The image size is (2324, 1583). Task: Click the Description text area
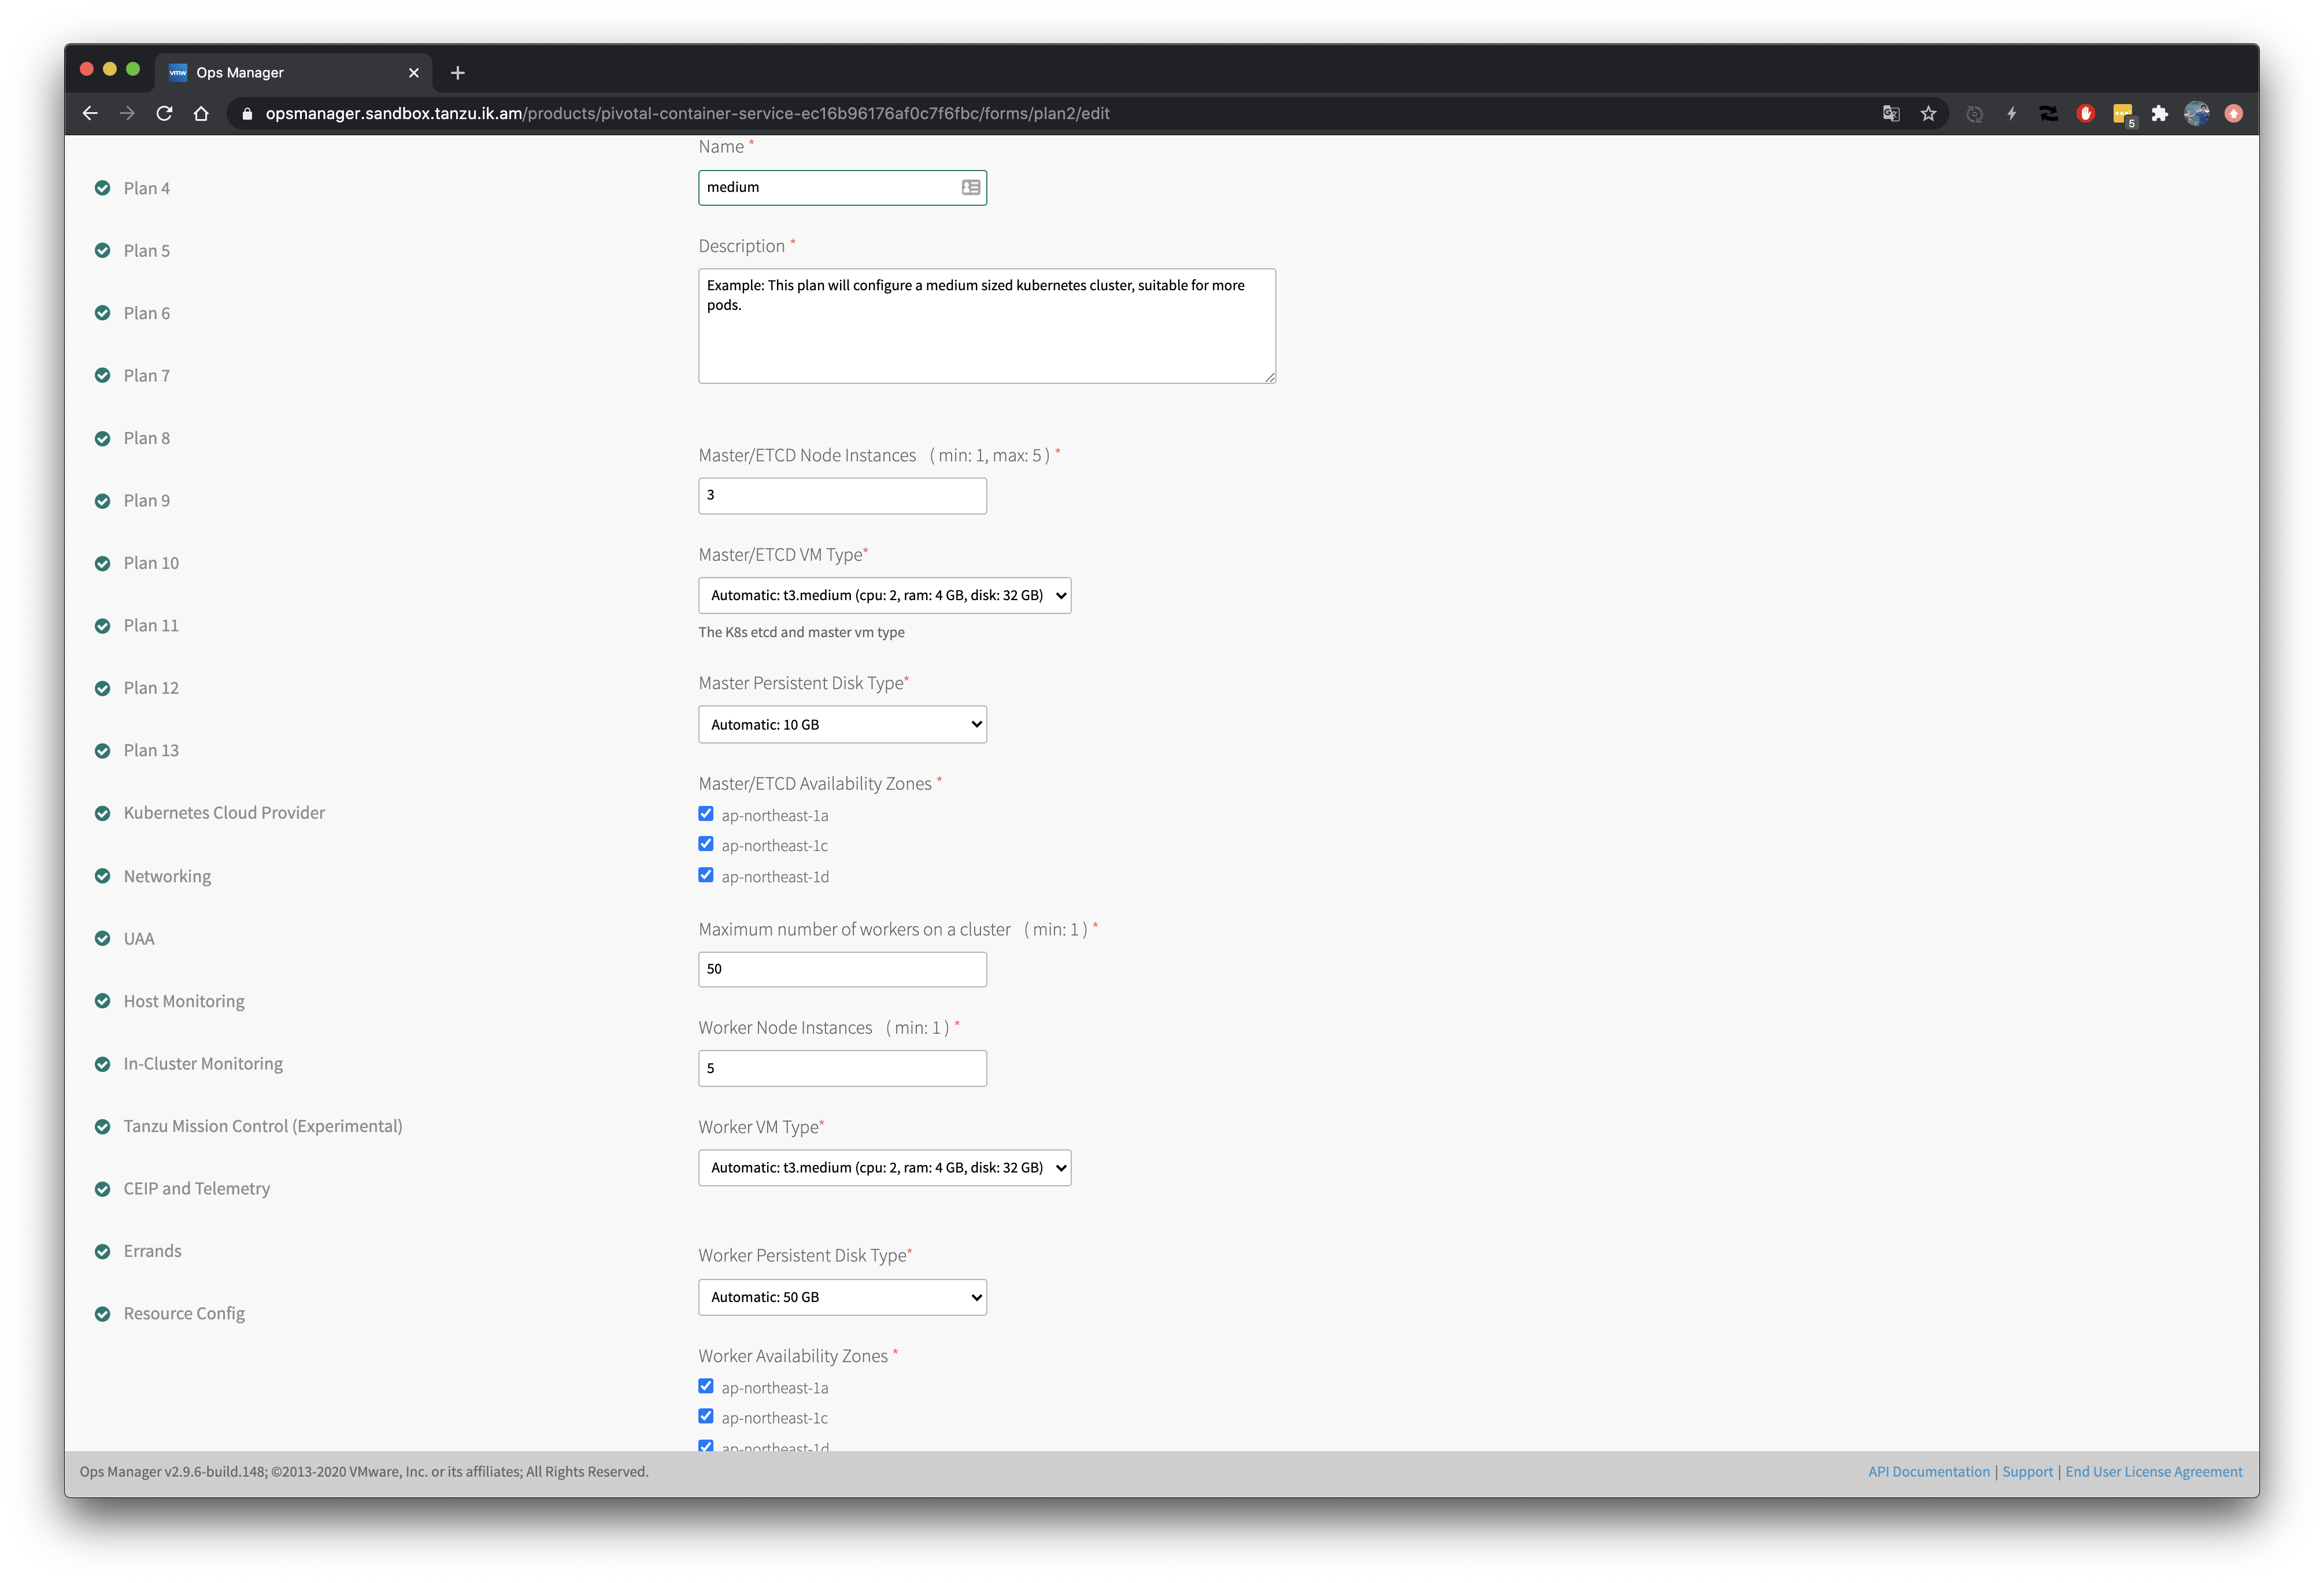986,326
